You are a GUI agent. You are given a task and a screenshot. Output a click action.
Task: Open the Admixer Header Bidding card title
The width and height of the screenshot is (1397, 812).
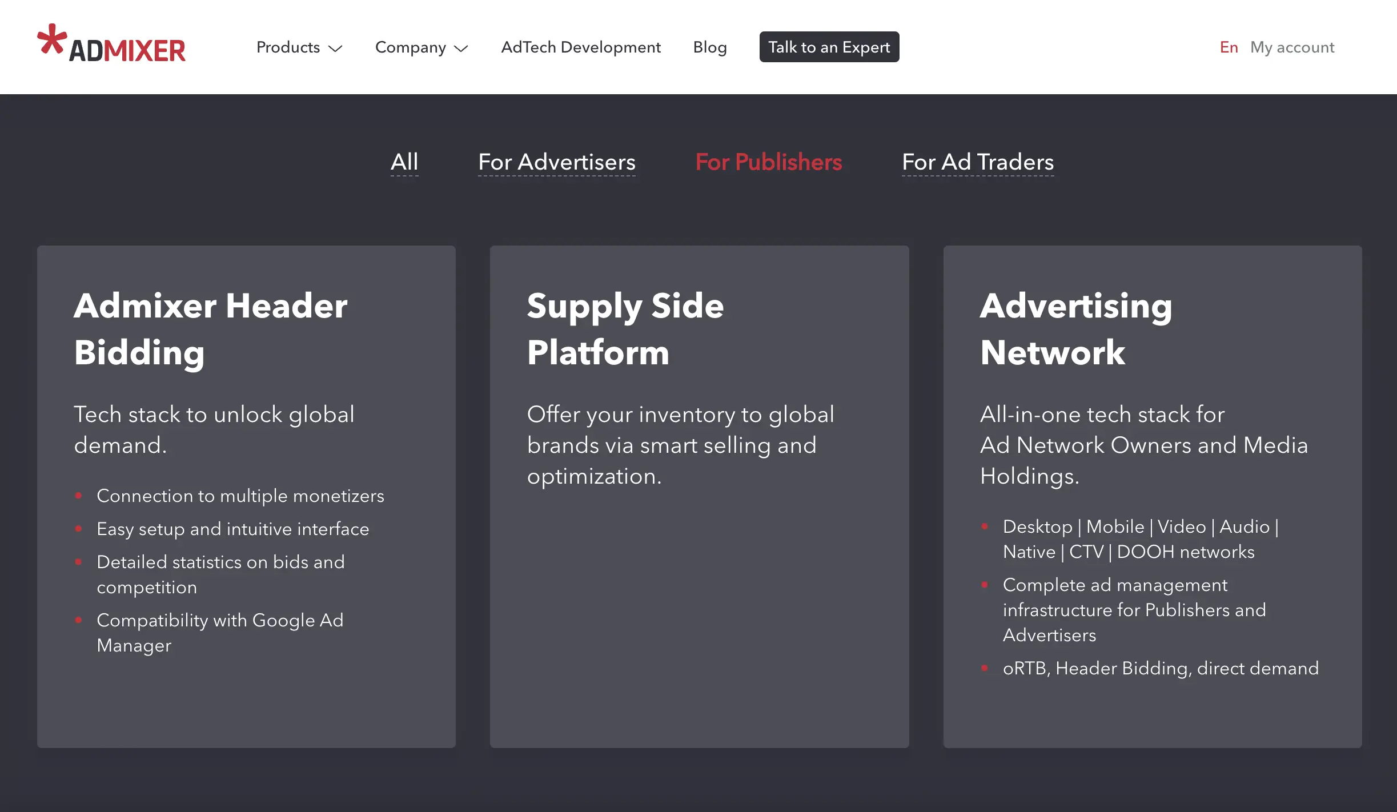point(211,329)
